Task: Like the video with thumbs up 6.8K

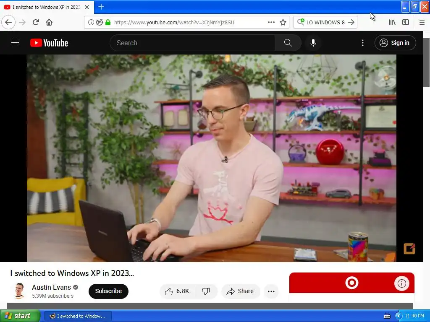Action: point(178,291)
